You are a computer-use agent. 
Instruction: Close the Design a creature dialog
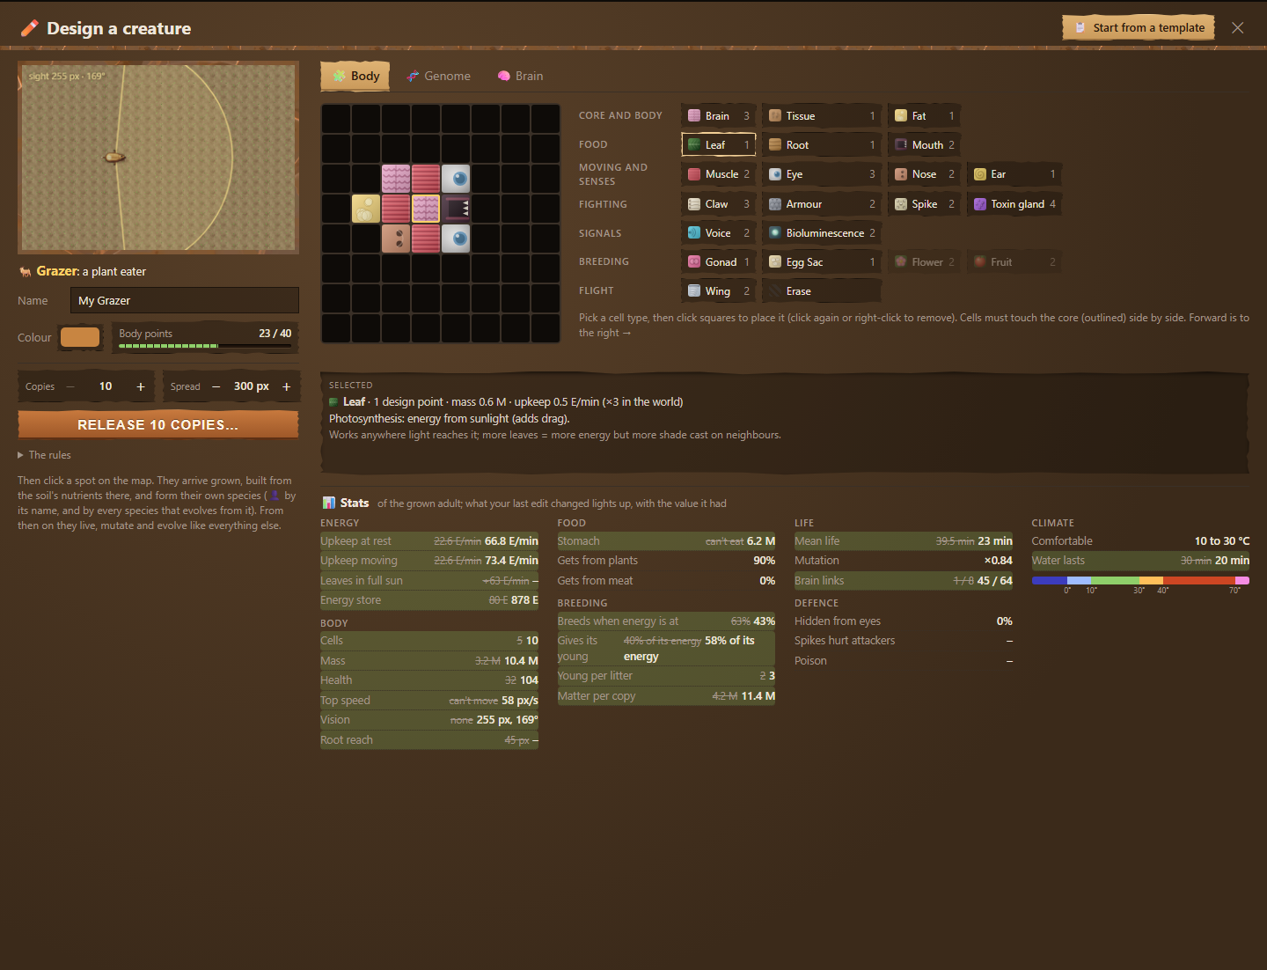[x=1238, y=28]
